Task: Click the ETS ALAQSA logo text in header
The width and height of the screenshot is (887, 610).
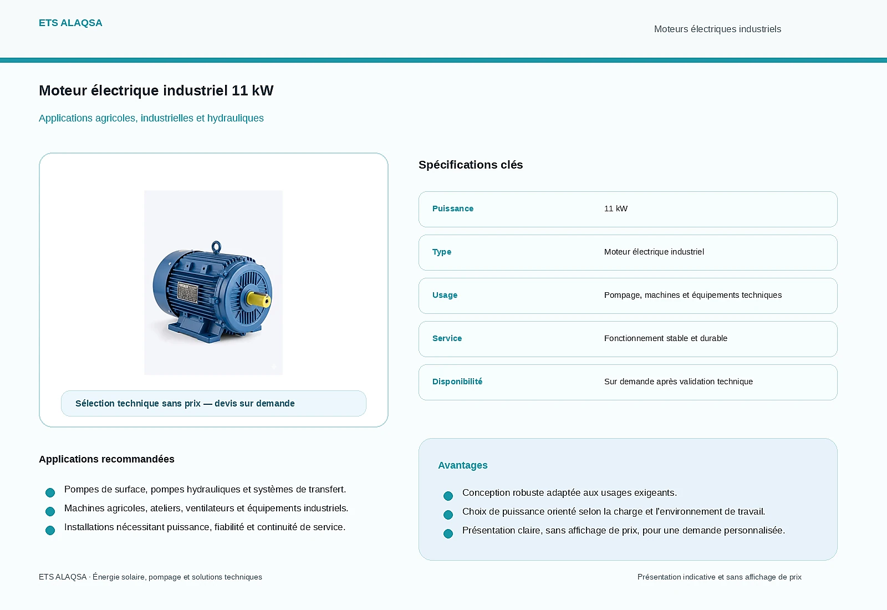Action: [70, 23]
